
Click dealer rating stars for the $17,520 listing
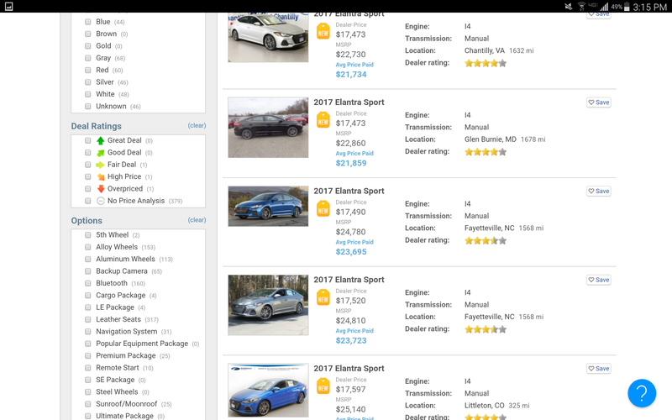pos(486,329)
